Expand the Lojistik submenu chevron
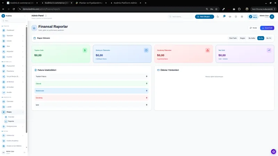The width and height of the screenshot is (278, 156). click(23, 107)
